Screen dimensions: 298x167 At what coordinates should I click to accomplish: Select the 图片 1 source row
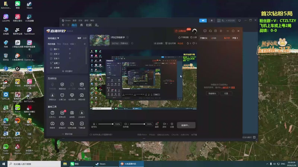click(x=67, y=49)
